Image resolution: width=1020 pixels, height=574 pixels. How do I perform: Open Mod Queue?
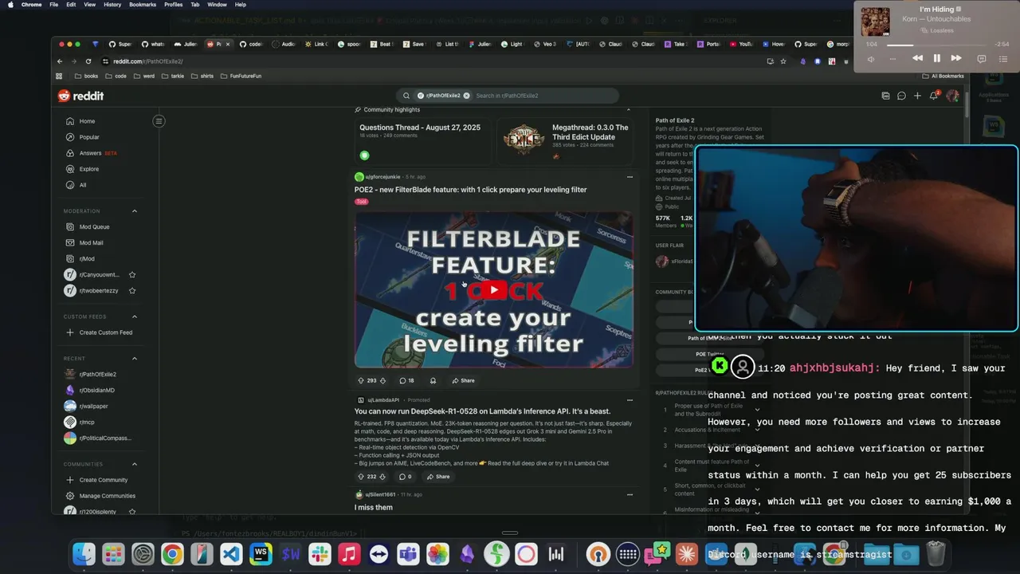tap(88, 226)
